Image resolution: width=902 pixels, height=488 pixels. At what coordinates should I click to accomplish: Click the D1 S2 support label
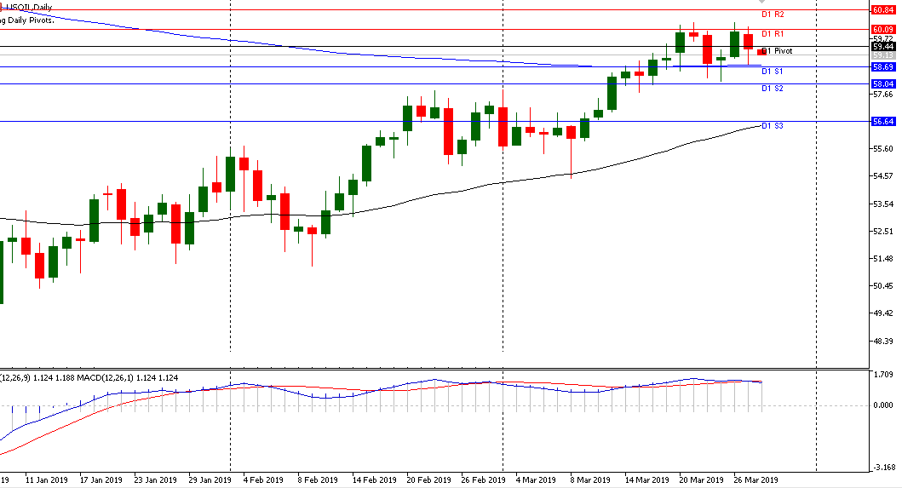coord(773,89)
